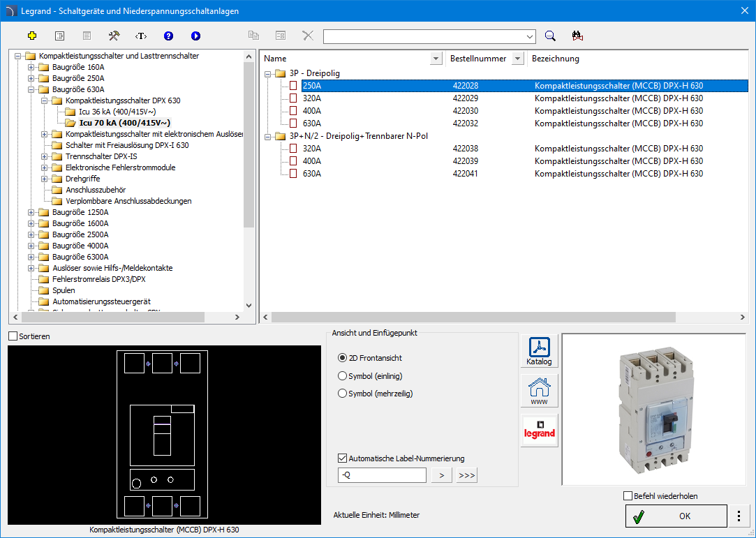Click the OK button

pyautogui.click(x=676, y=516)
